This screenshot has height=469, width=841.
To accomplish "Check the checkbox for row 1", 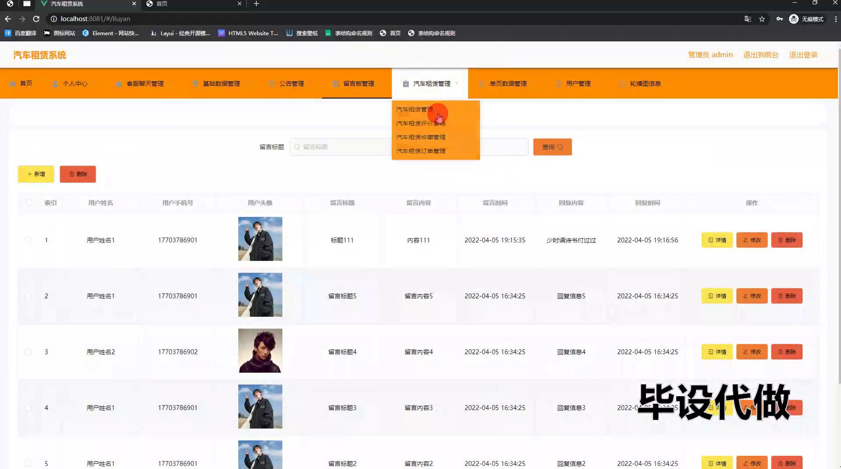I will (28, 240).
